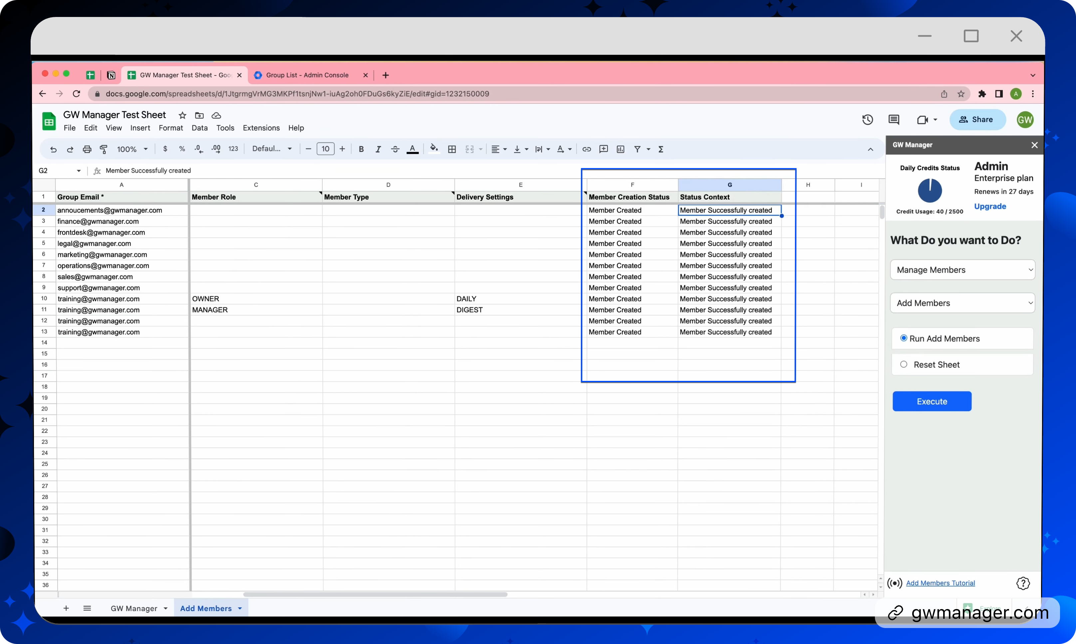This screenshot has height=644, width=1076.
Task: Format as percent icon
Action: tap(182, 149)
